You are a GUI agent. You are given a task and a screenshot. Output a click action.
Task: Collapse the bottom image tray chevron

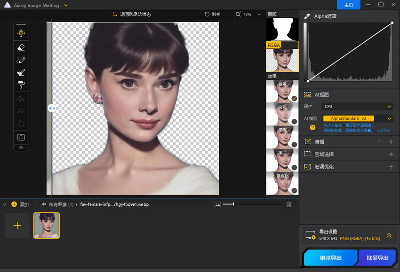4,204
